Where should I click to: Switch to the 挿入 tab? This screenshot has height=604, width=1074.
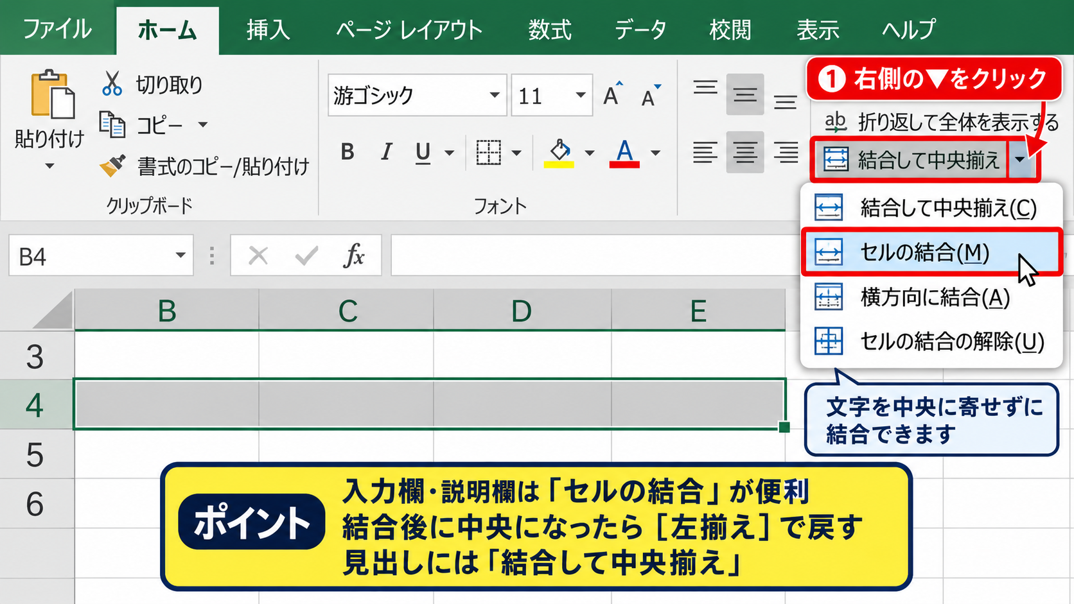268,30
